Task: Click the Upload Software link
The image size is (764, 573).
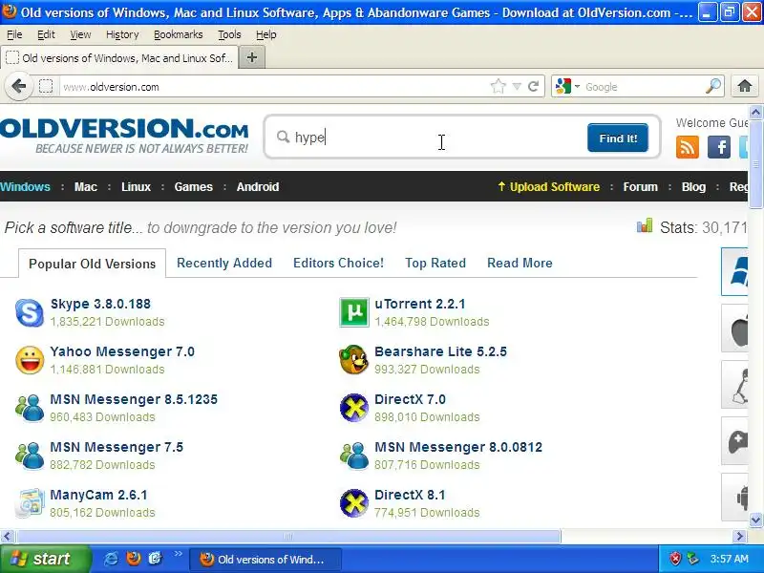Action: click(548, 186)
